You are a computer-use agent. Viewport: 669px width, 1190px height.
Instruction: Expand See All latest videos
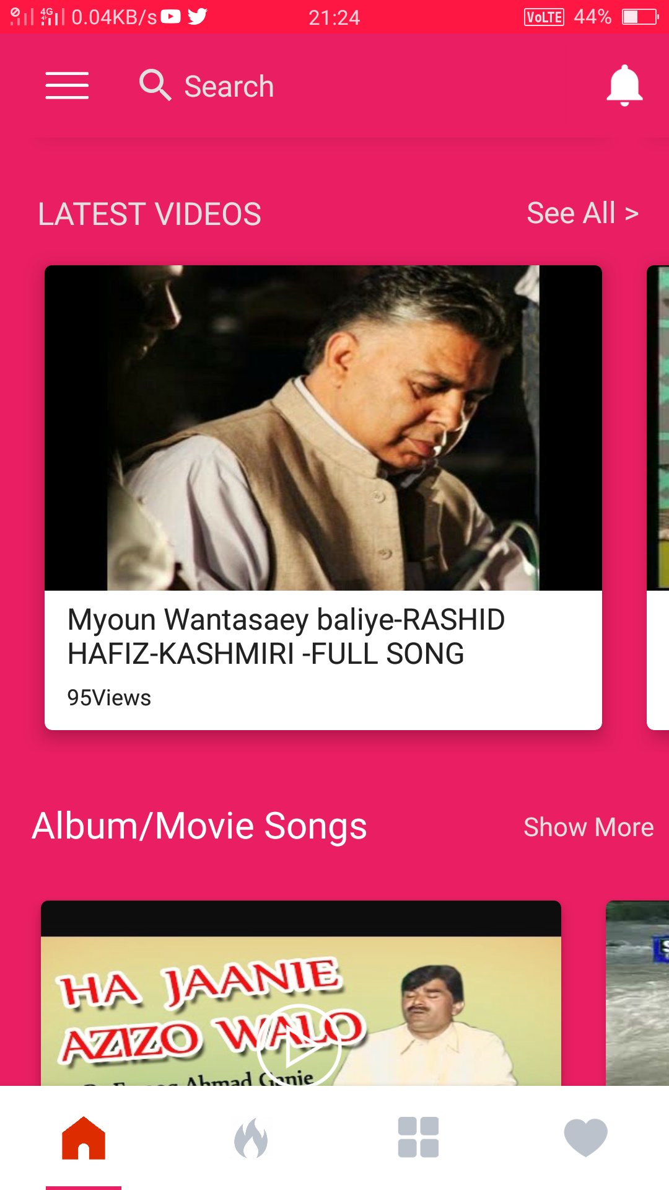tap(582, 213)
